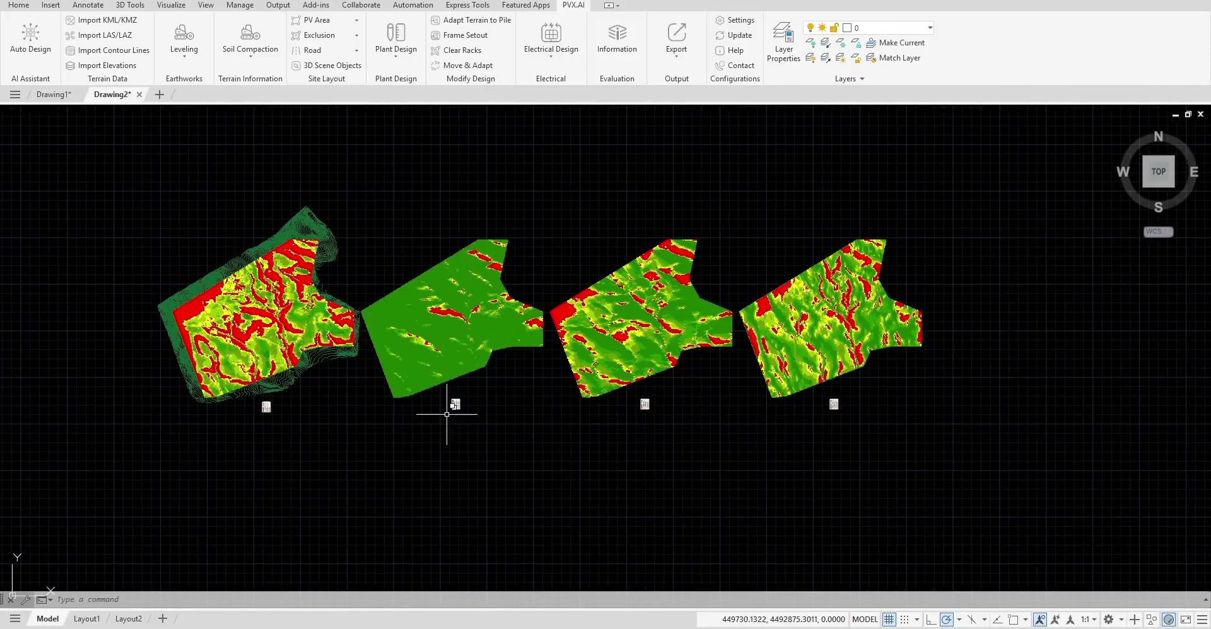Viewport: 1211px width, 629px height.
Task: Open the Auto Design AI assistant
Action: click(30, 38)
